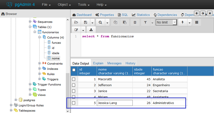
Task: Click the Edit pencil icon
Action: 76,30
